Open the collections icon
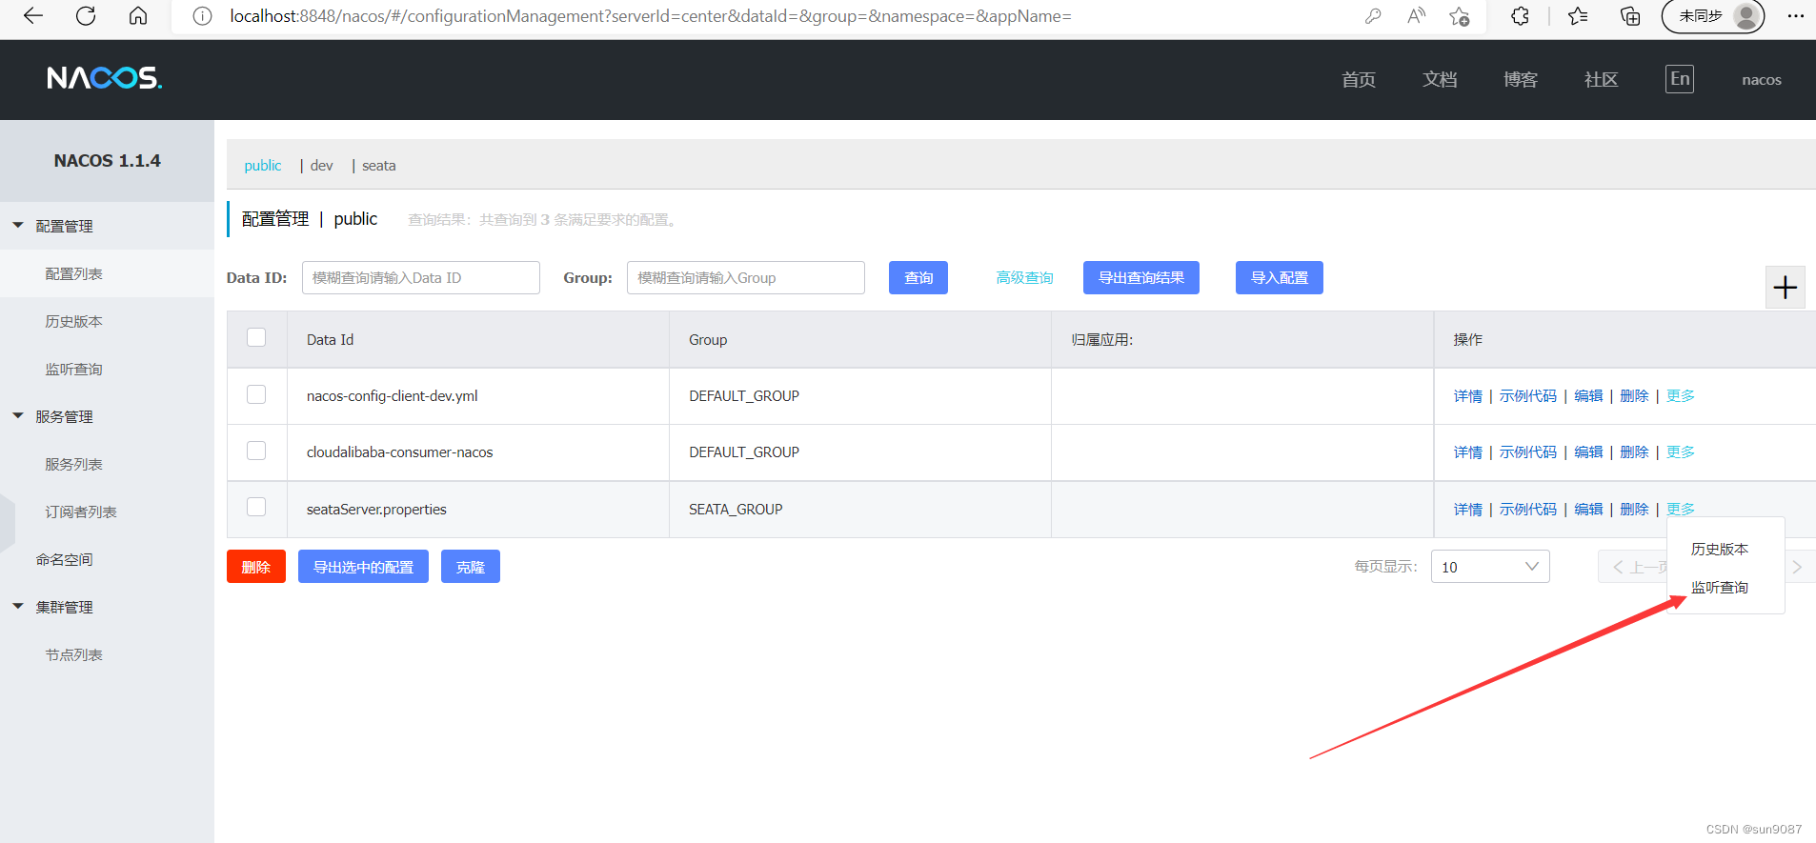 click(x=1630, y=16)
